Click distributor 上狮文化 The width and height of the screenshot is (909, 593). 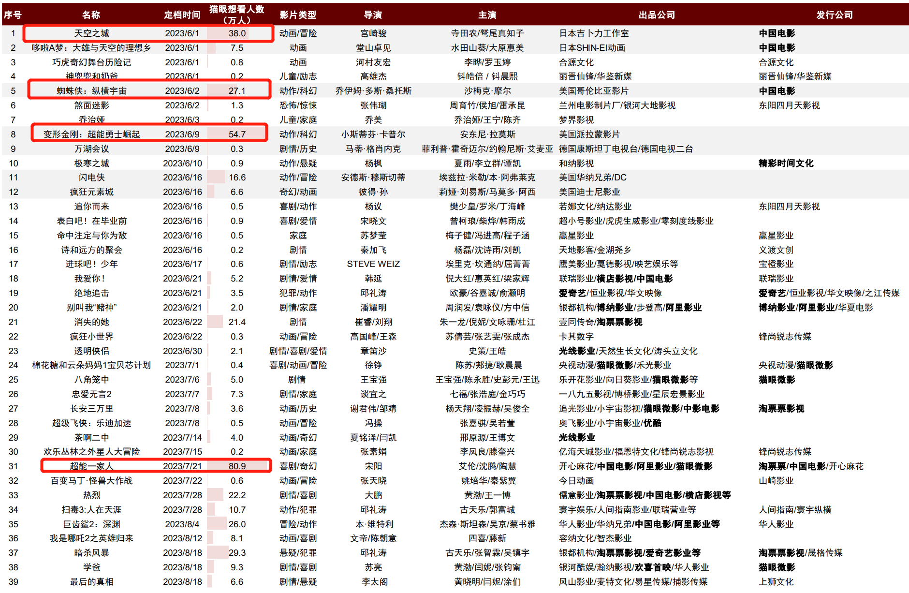[776, 582]
